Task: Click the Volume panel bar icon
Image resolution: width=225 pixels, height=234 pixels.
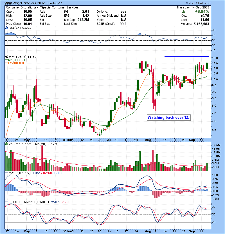Action: point(6,144)
